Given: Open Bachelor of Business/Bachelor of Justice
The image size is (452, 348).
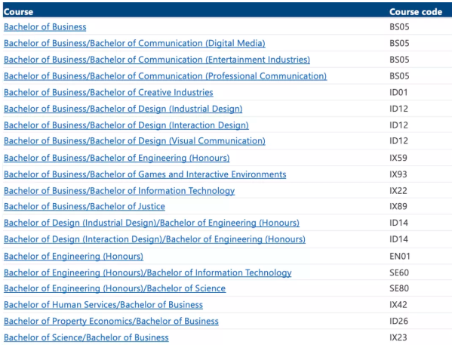Looking at the screenshot, I should pyautogui.click(x=85, y=206).
